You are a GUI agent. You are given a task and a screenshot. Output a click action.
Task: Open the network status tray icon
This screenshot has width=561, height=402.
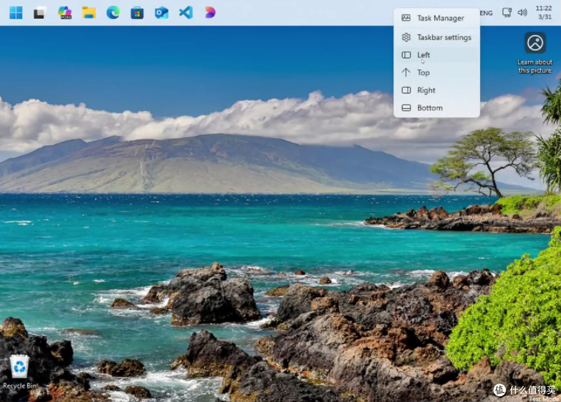[x=506, y=13]
